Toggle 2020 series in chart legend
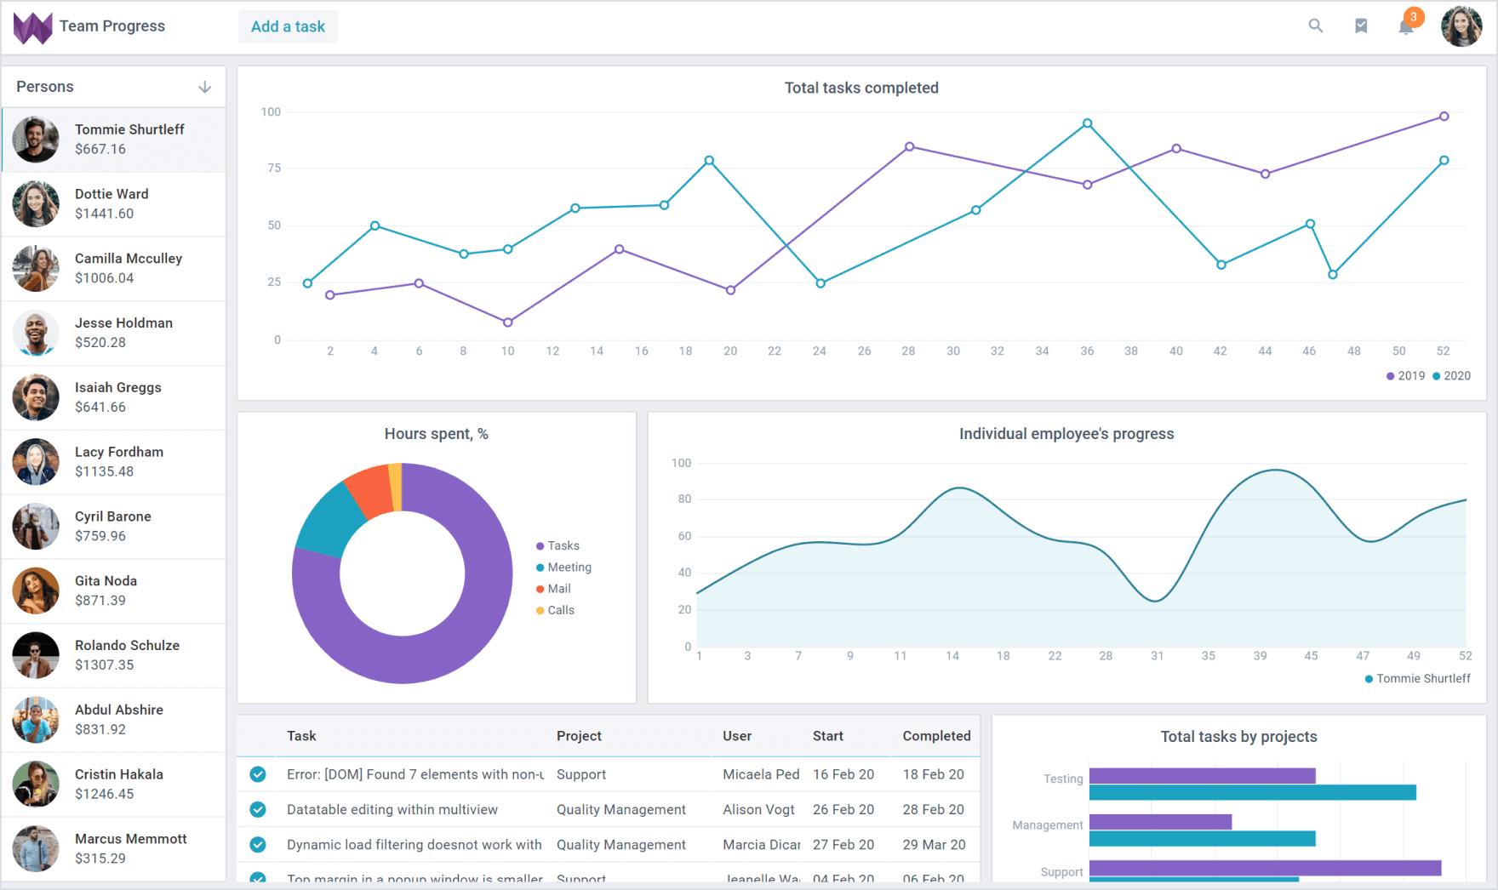 click(1451, 376)
